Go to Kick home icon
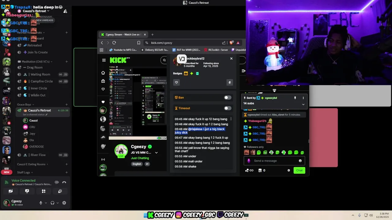 coord(103,73)
